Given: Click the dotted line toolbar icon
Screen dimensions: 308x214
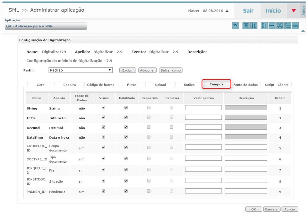Looking at the screenshot, I should coord(272,26).
